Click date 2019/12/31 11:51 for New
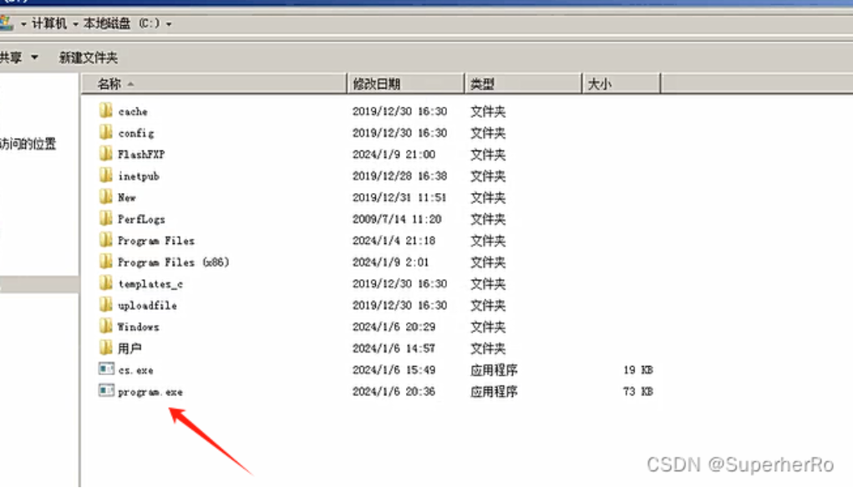 [399, 197]
